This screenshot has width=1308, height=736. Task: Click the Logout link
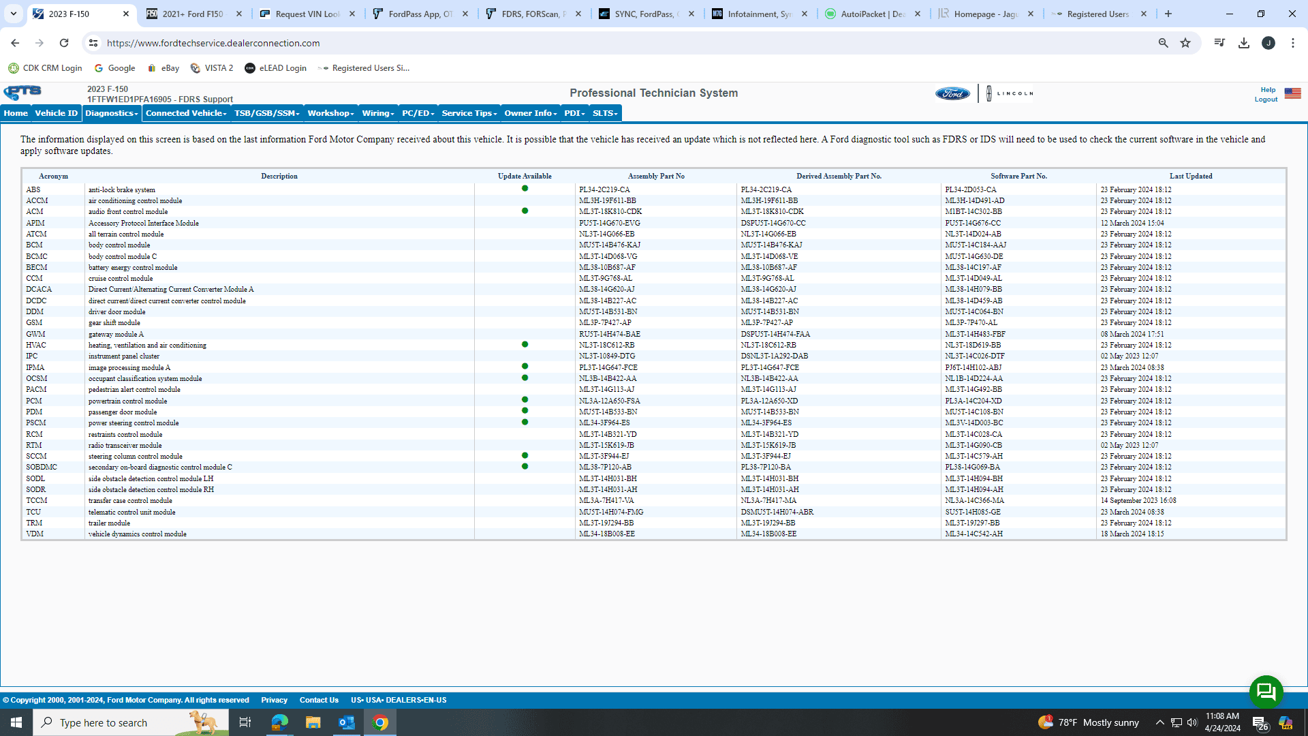pos(1266,99)
